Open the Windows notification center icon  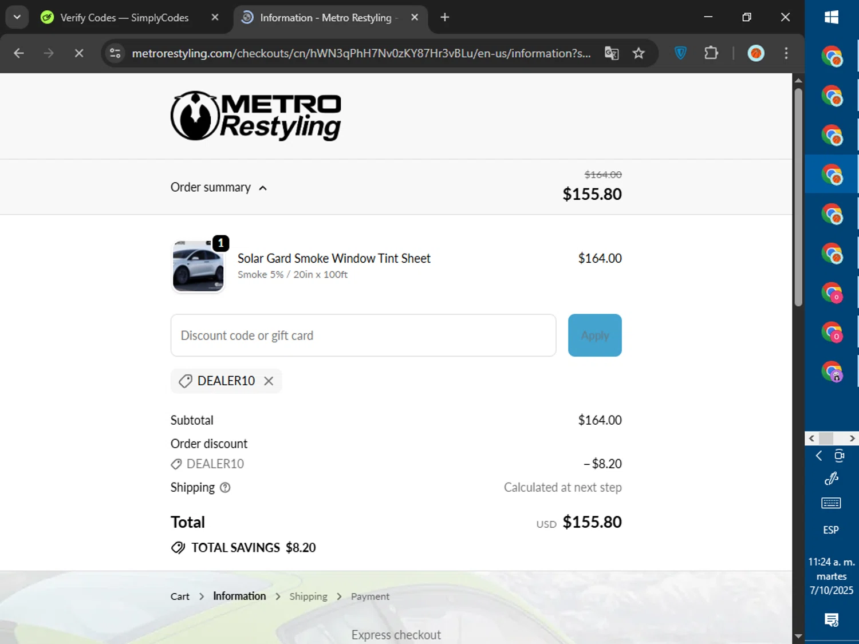coord(832,620)
